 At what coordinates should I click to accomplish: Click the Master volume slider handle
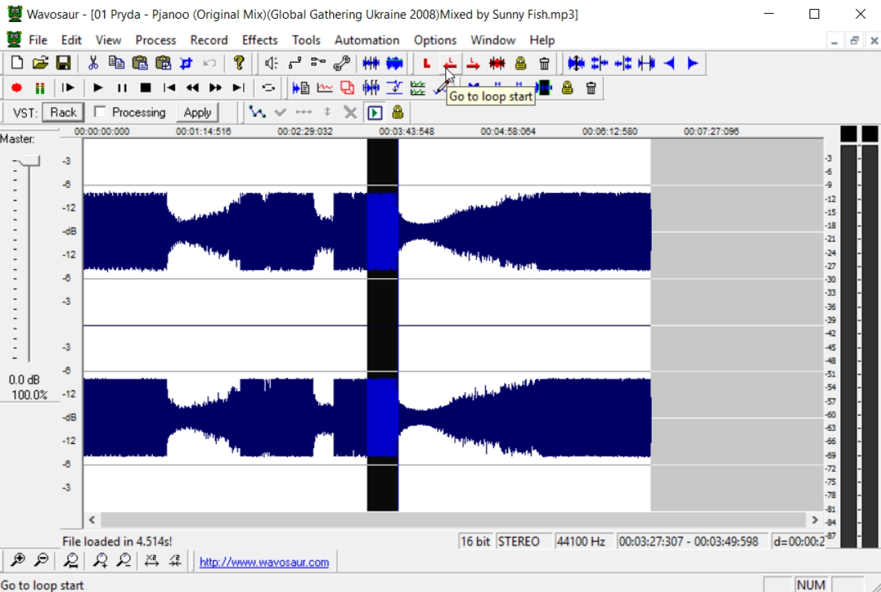(x=29, y=161)
